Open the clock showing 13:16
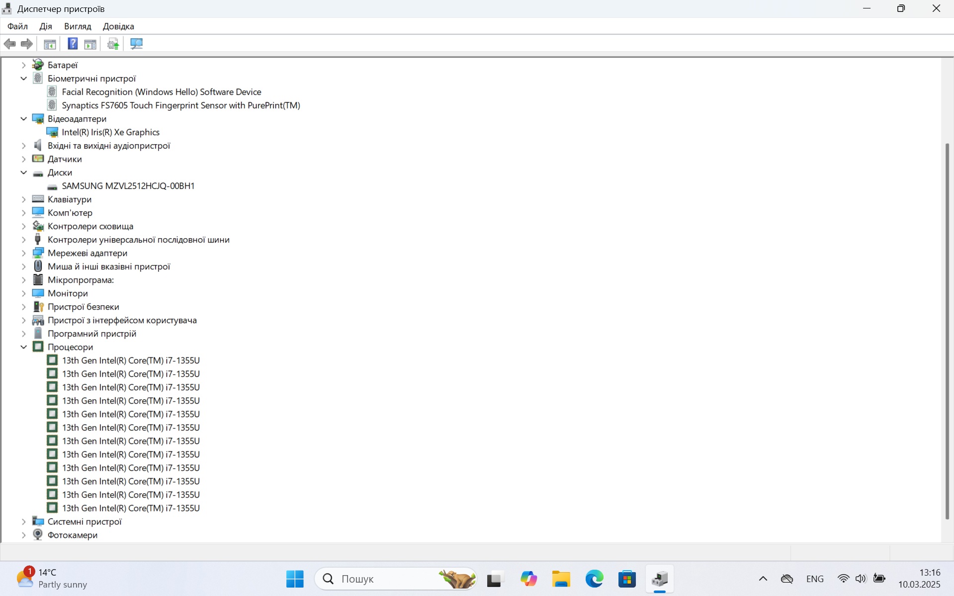The width and height of the screenshot is (954, 596). coord(919,579)
